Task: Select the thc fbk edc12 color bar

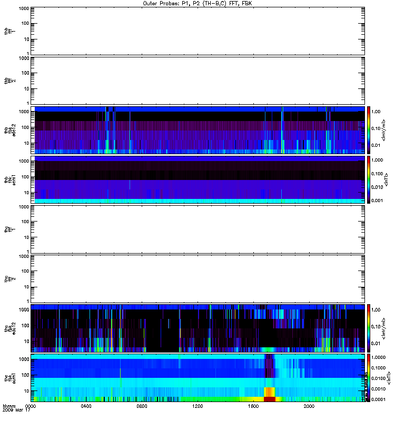Action: click(369, 328)
